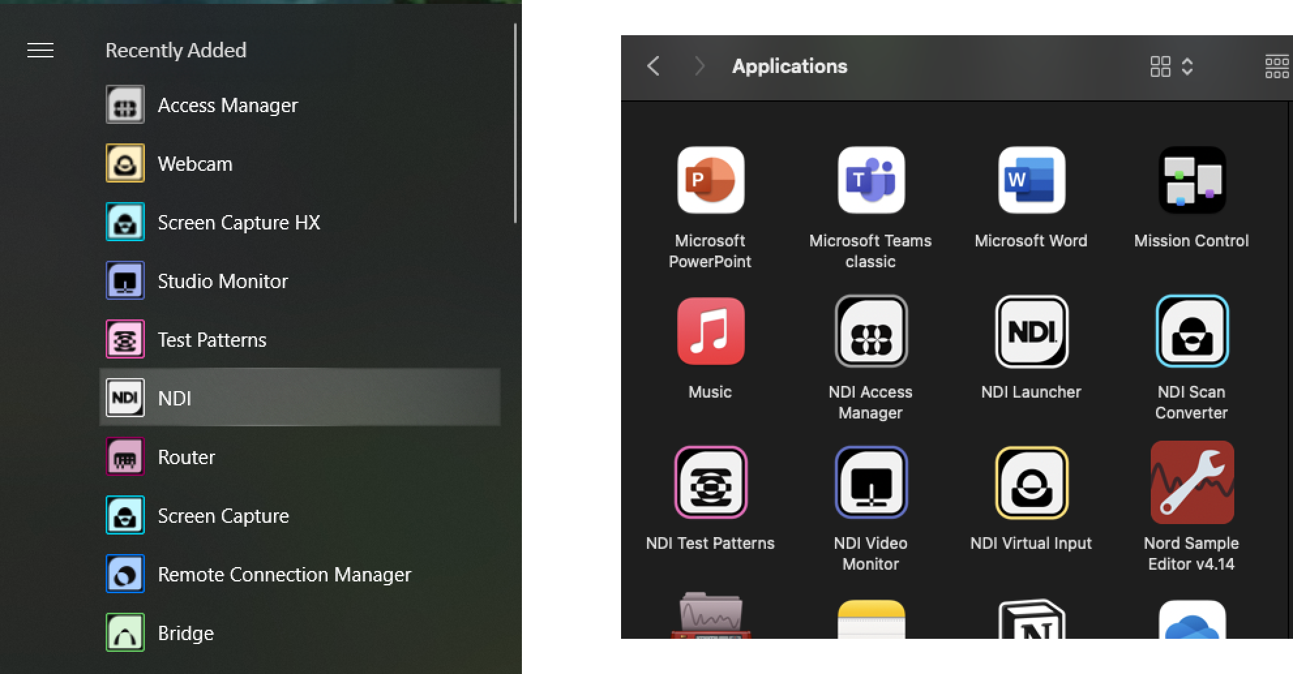Launch NDI Video Monitor app
The image size is (1293, 674).
click(x=871, y=482)
